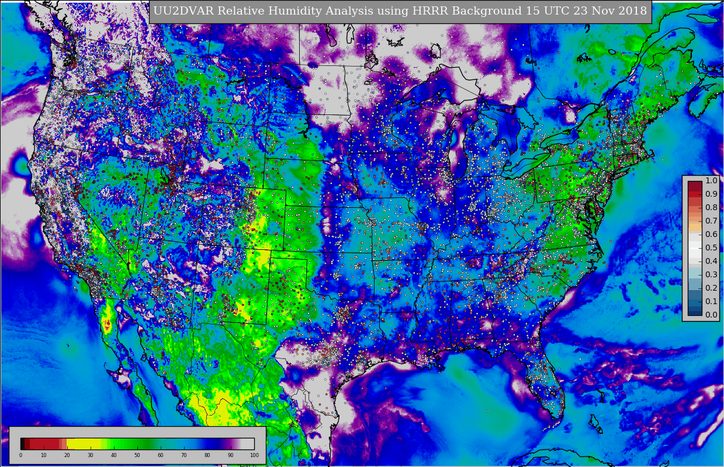This screenshot has width=724, height=467.
Task: Click the '100' tick label on humidity colorbar
Action: [x=254, y=455]
